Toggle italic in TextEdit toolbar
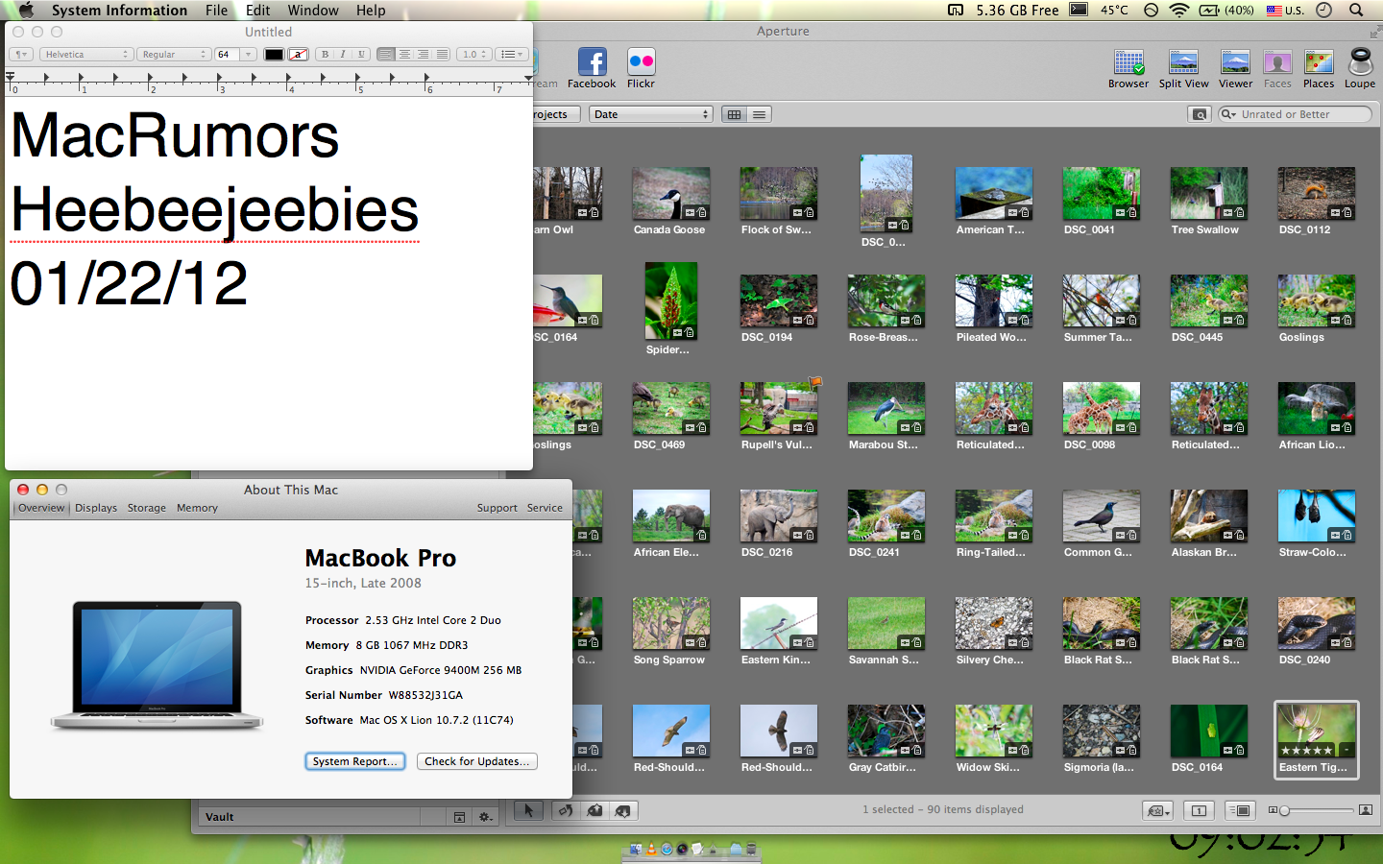 tap(343, 54)
